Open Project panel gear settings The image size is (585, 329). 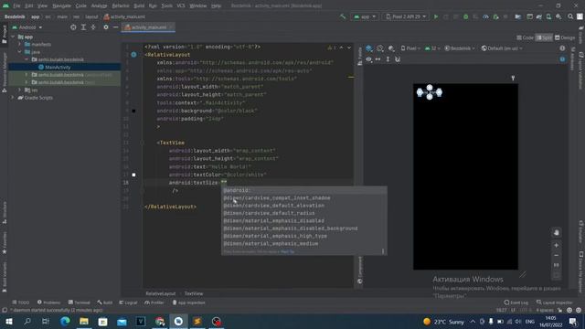106,27
